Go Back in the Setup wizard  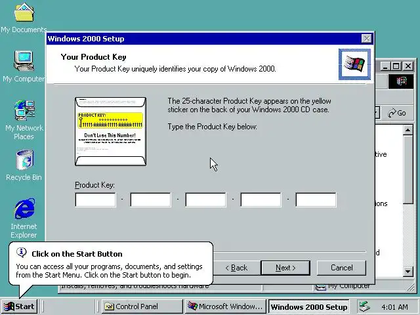point(236,268)
